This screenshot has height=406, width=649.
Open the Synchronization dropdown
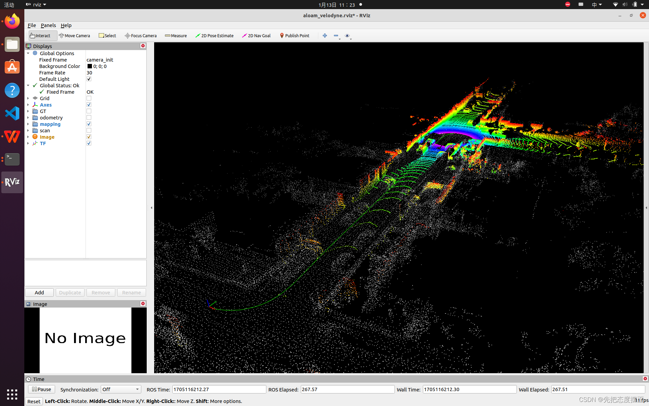[121, 389]
